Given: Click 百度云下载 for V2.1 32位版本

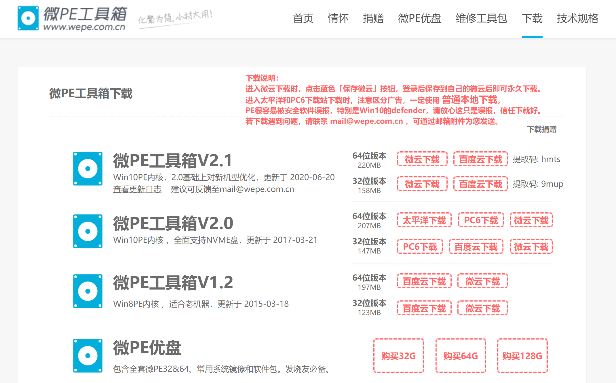Looking at the screenshot, I should click(481, 184).
